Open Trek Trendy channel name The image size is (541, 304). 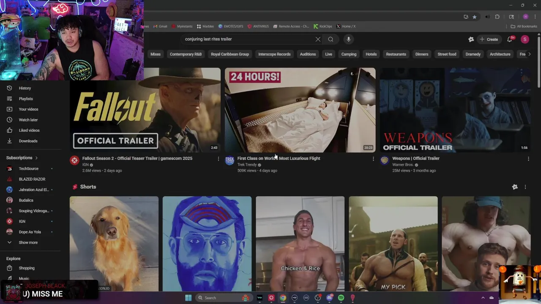(x=247, y=165)
